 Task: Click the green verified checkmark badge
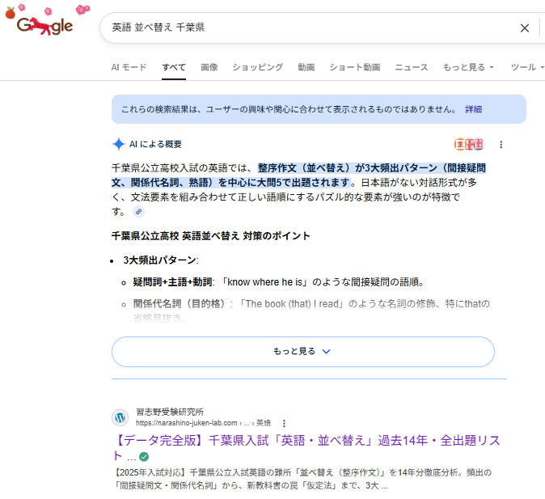tap(144, 457)
